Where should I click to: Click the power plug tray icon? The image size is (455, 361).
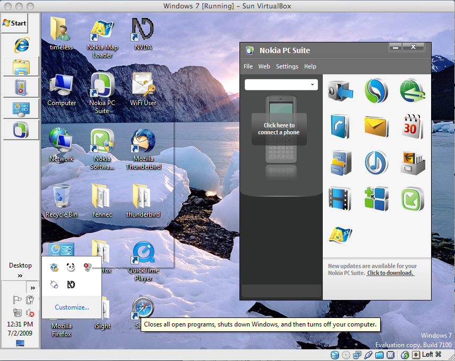30,299
